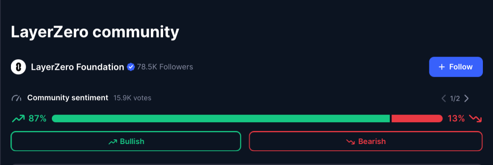
Task: Vote Bullish on LayerZero
Action: click(x=126, y=141)
